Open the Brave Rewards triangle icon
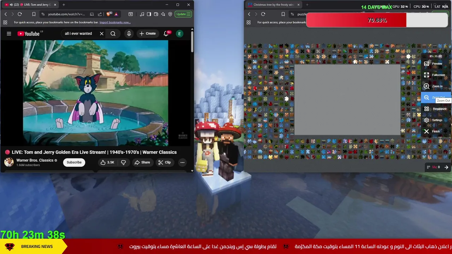452x254 pixels. click(x=116, y=14)
